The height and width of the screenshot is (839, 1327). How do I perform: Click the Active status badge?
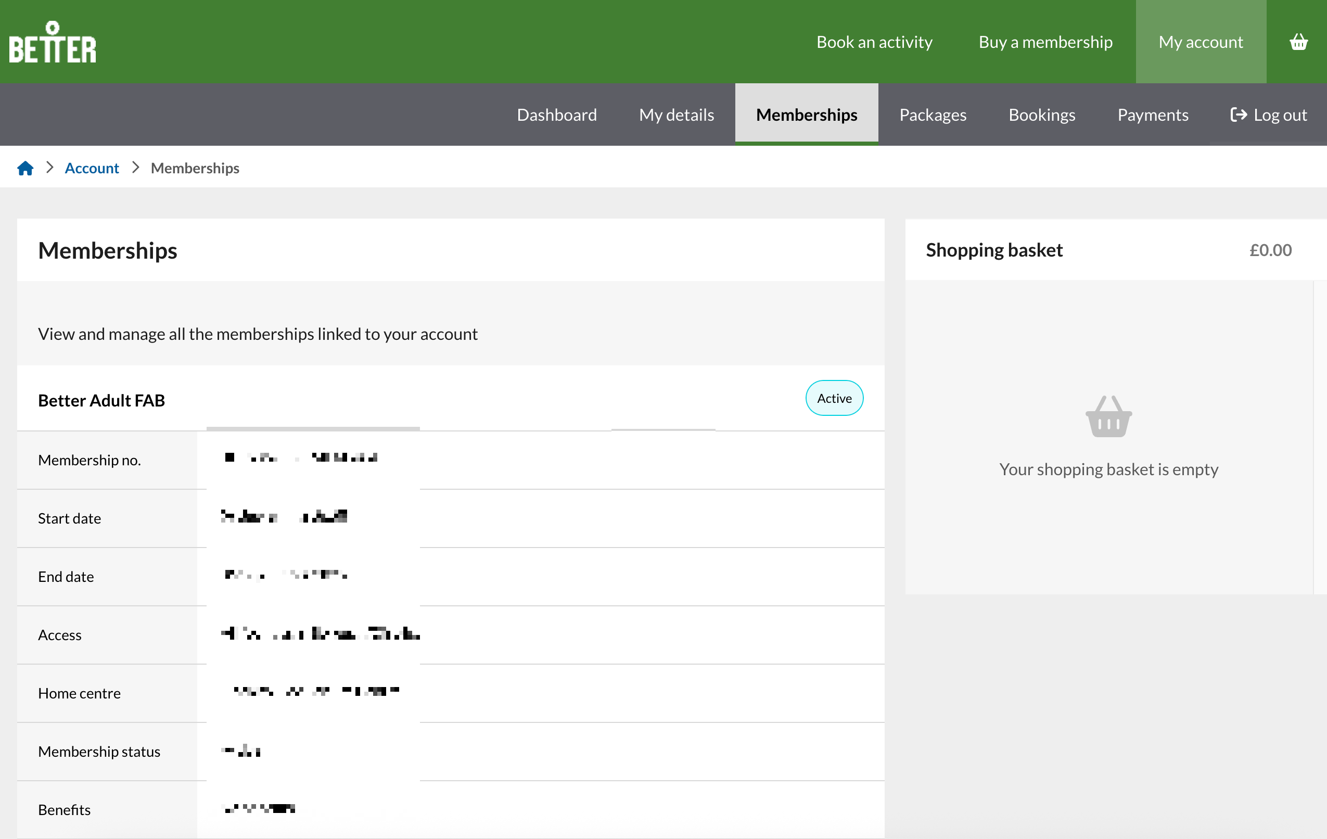[834, 398]
